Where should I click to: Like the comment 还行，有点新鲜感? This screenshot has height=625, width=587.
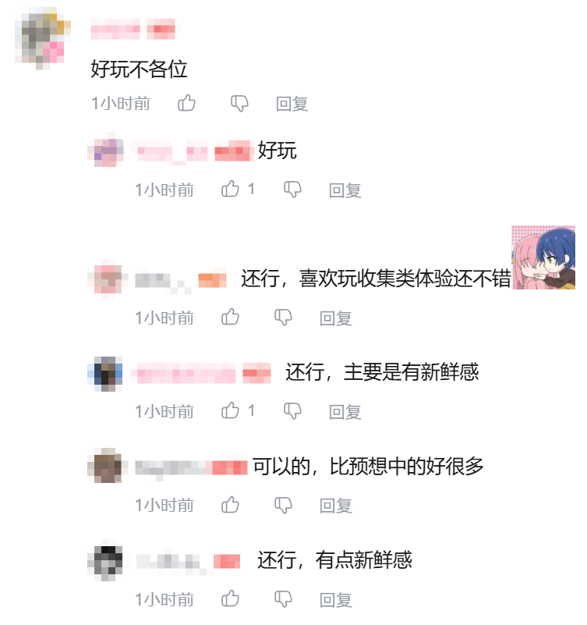click(x=230, y=598)
